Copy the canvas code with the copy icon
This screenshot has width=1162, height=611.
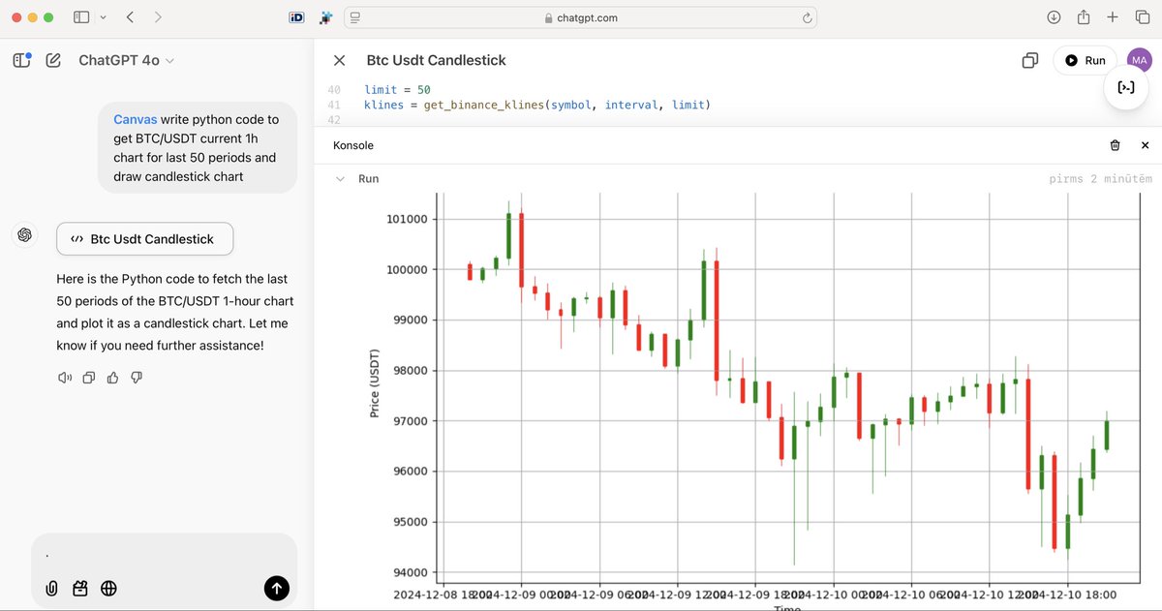click(x=1030, y=60)
